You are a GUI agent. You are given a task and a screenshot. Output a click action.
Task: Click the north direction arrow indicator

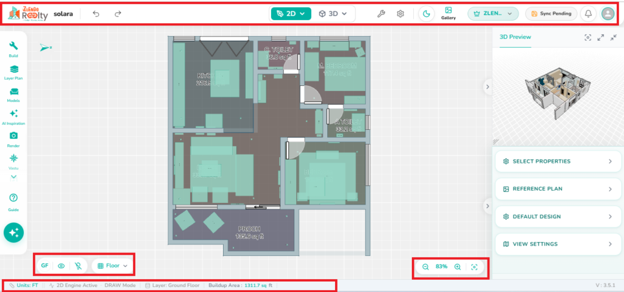pyautogui.click(x=46, y=48)
